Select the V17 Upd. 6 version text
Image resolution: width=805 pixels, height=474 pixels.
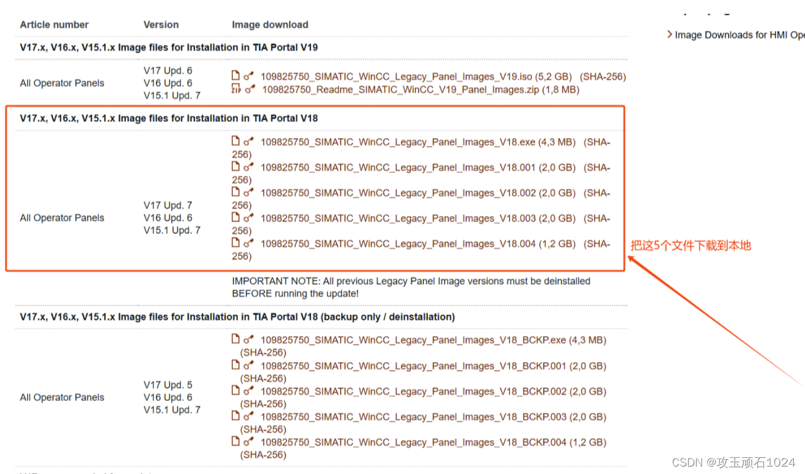(x=168, y=71)
